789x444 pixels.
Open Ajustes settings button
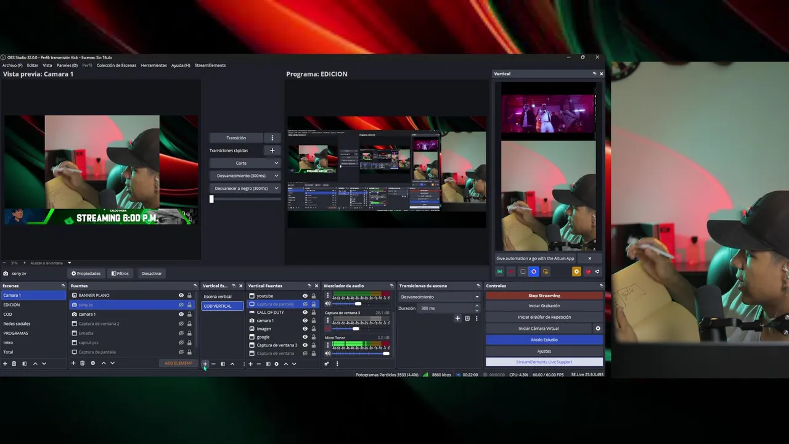coord(544,351)
